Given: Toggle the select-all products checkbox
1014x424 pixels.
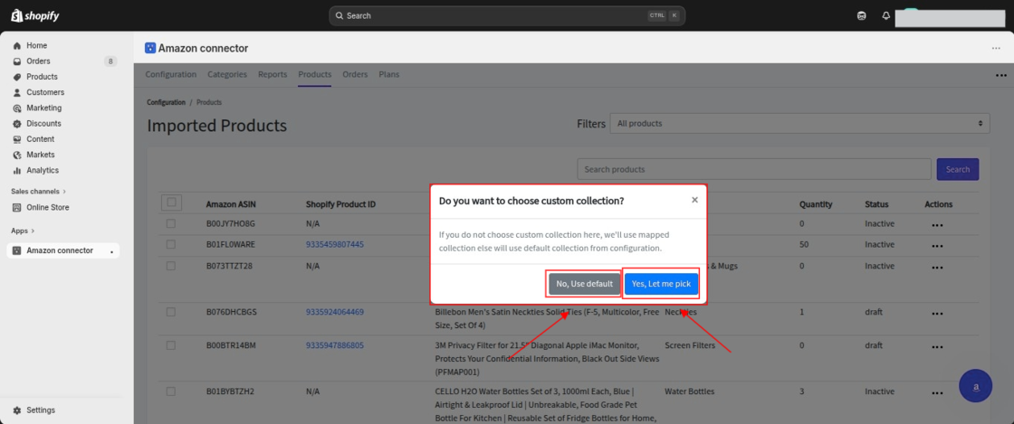Looking at the screenshot, I should point(171,203).
